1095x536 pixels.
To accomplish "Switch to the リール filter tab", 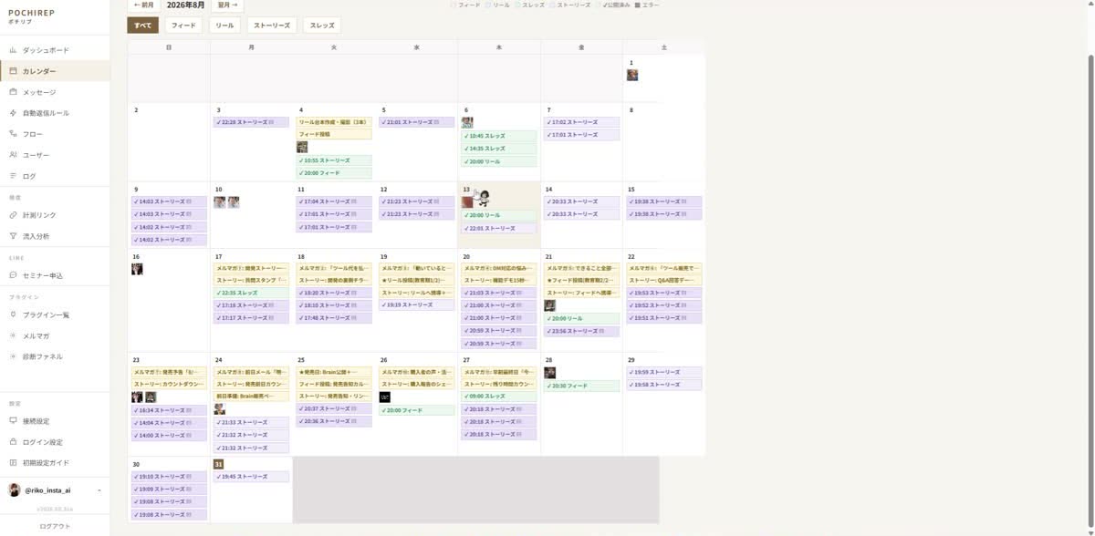I will click(x=224, y=26).
